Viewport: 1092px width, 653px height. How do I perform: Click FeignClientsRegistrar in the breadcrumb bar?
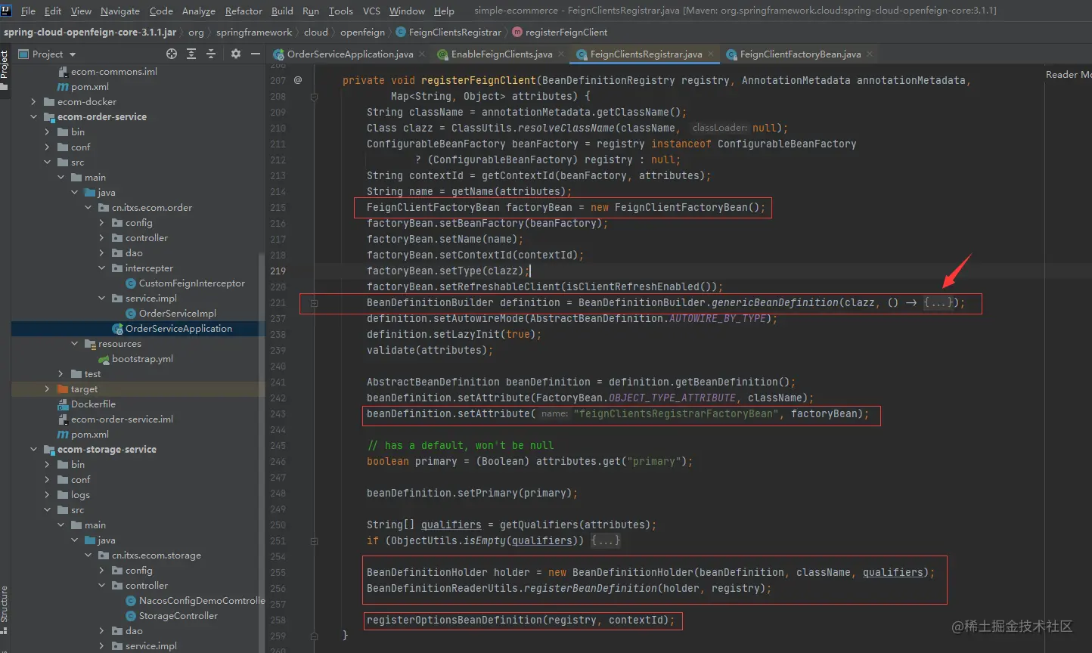pyautogui.click(x=454, y=32)
